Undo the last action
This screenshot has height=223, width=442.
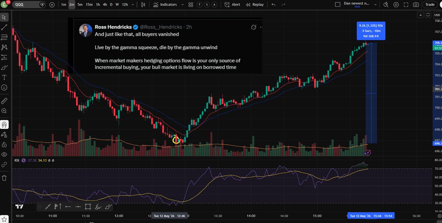pyautogui.click(x=273, y=4)
